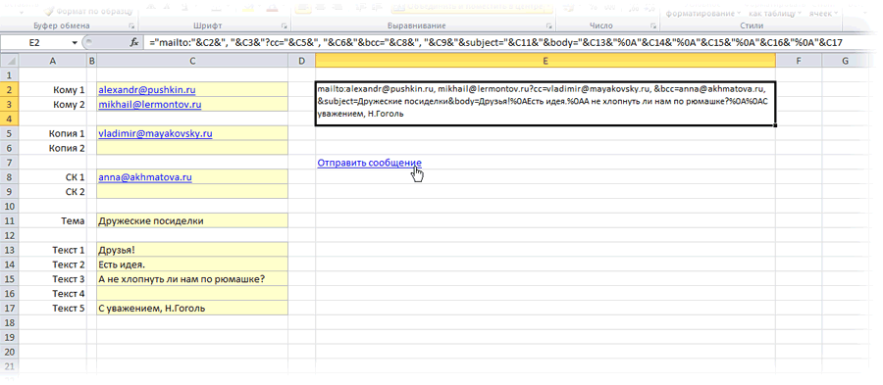Open the alexandr@pushkin.ru link
883x385 pixels.
(x=147, y=89)
